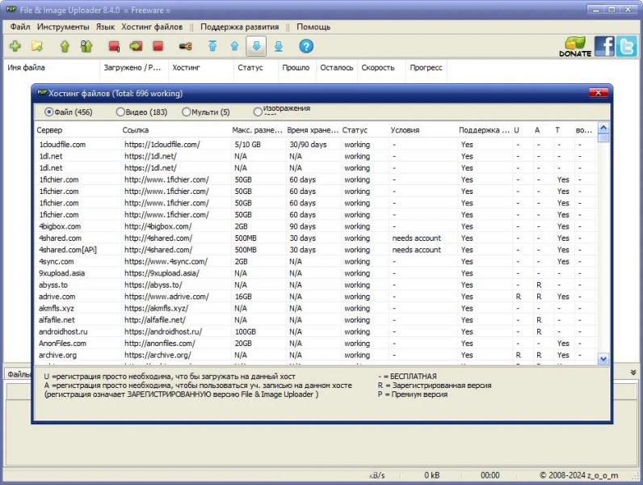Click the https://archive.org/ link cell
Viewport: 643px width, 485px height.
tap(158, 355)
